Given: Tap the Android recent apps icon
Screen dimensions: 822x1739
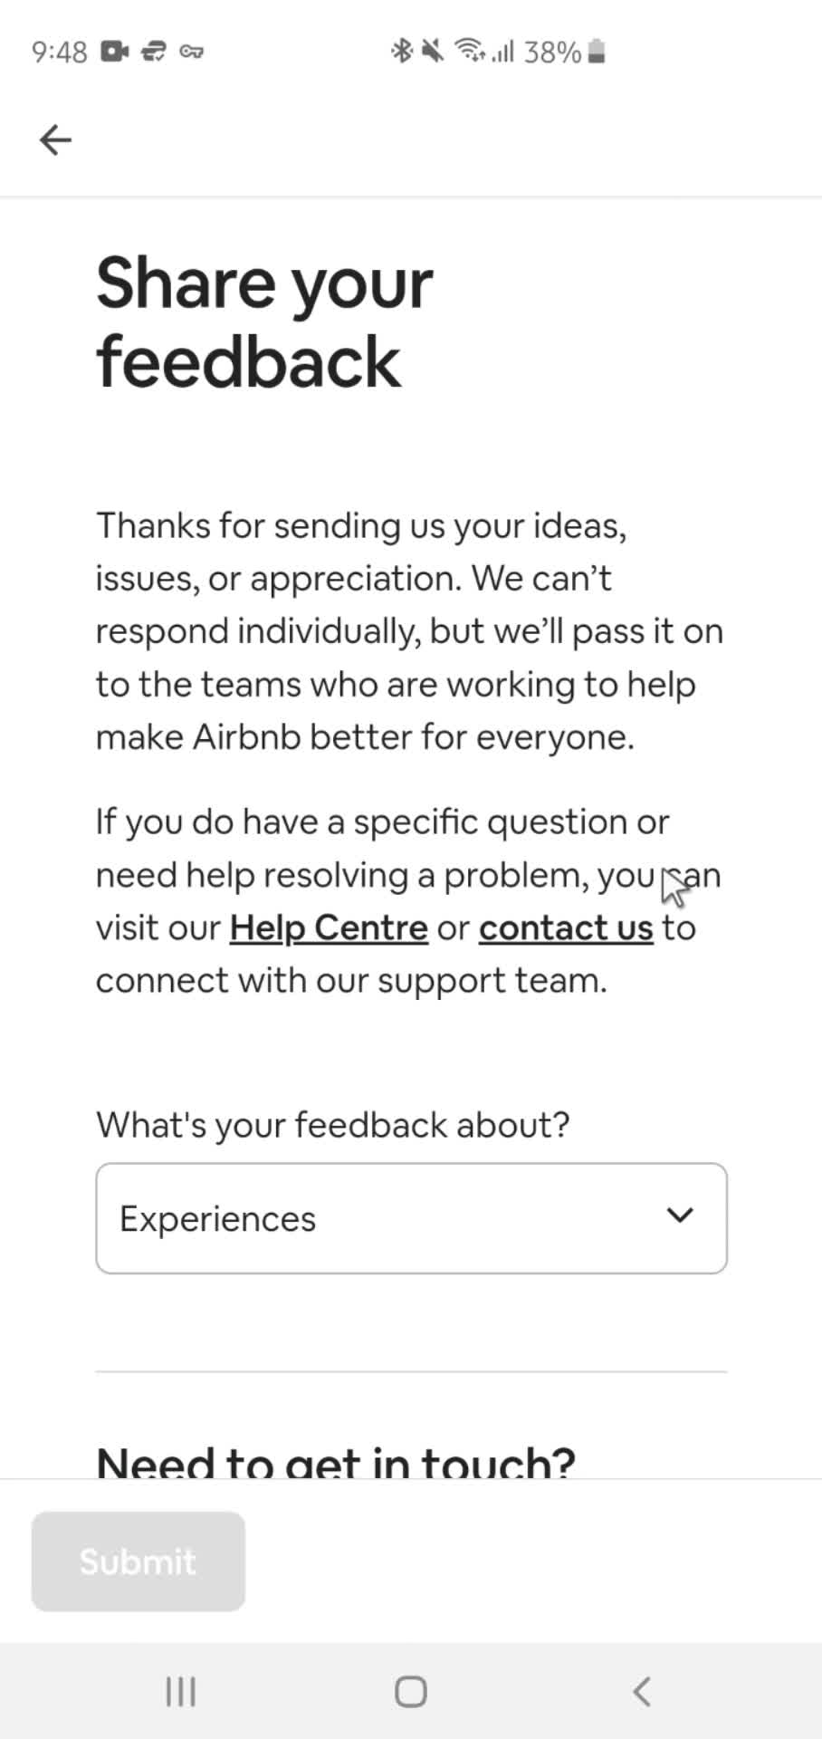Looking at the screenshot, I should click(180, 1691).
